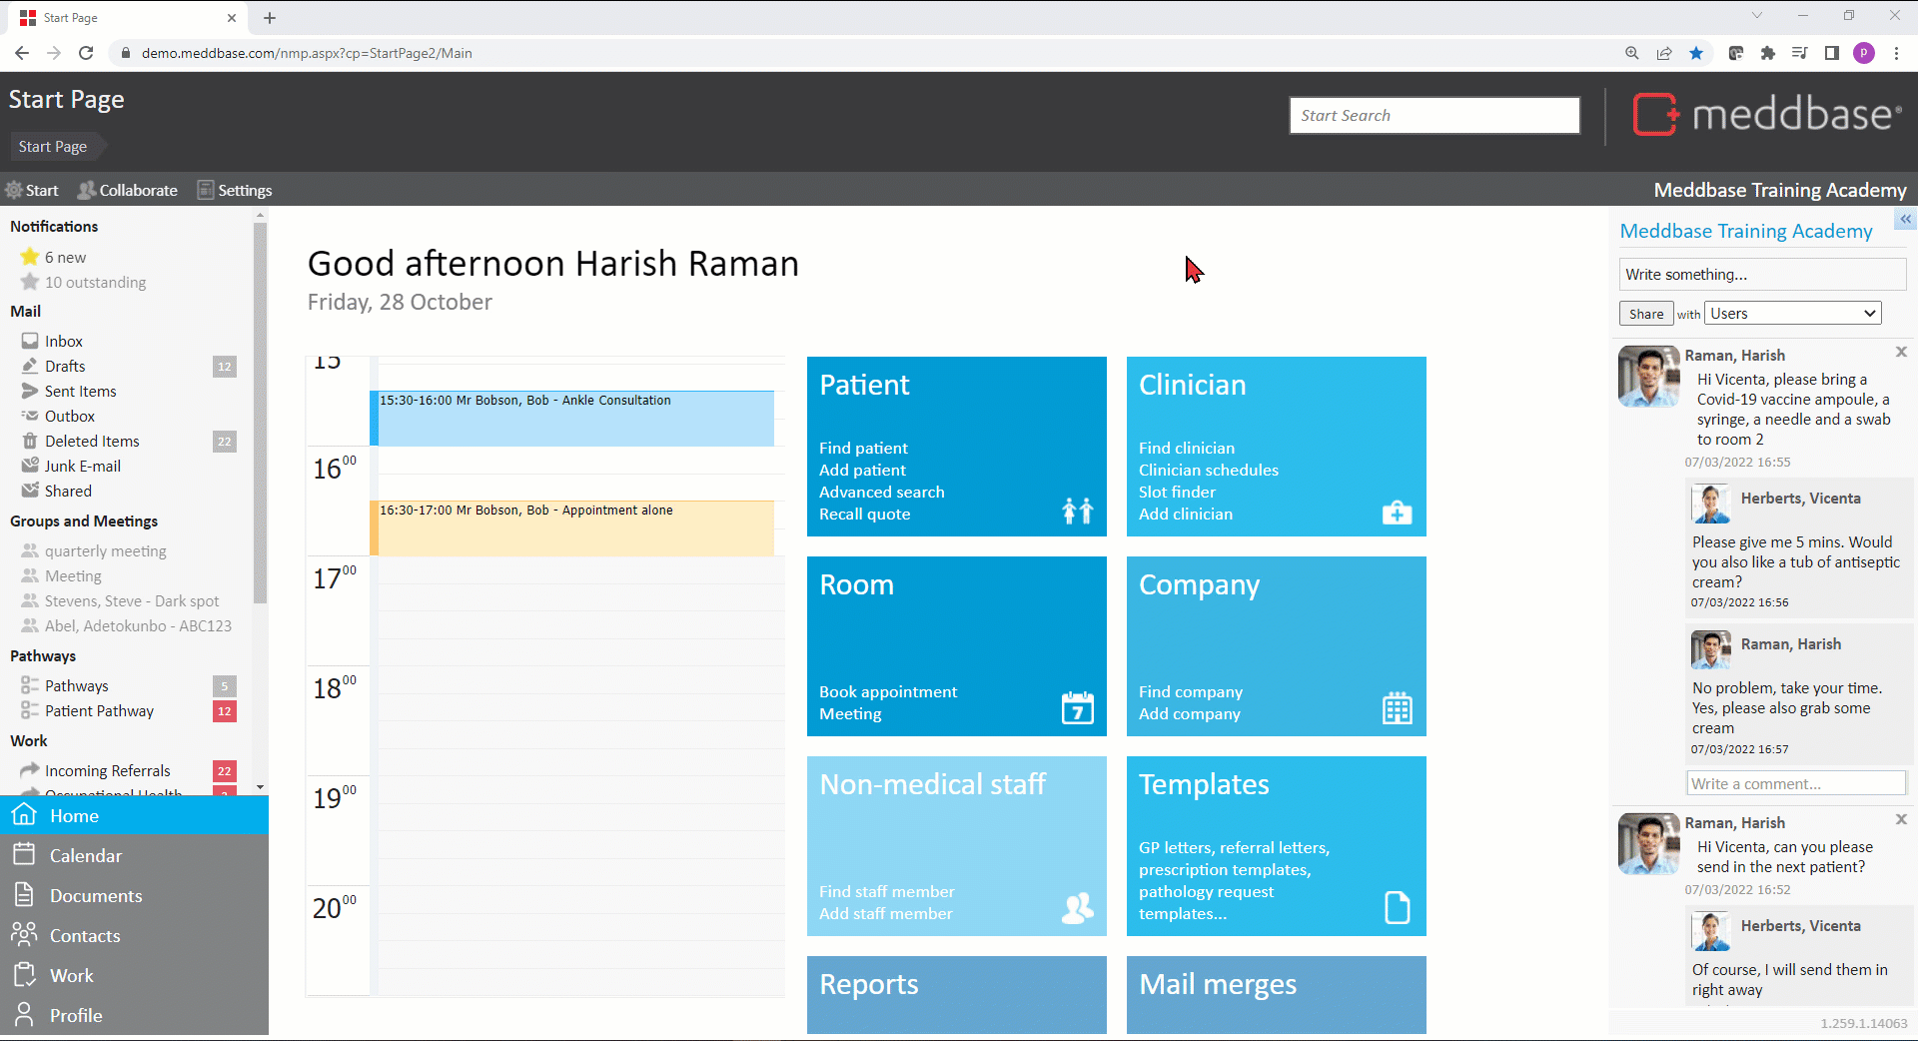
Task: Switch to the Calendar section
Action: tap(85, 856)
